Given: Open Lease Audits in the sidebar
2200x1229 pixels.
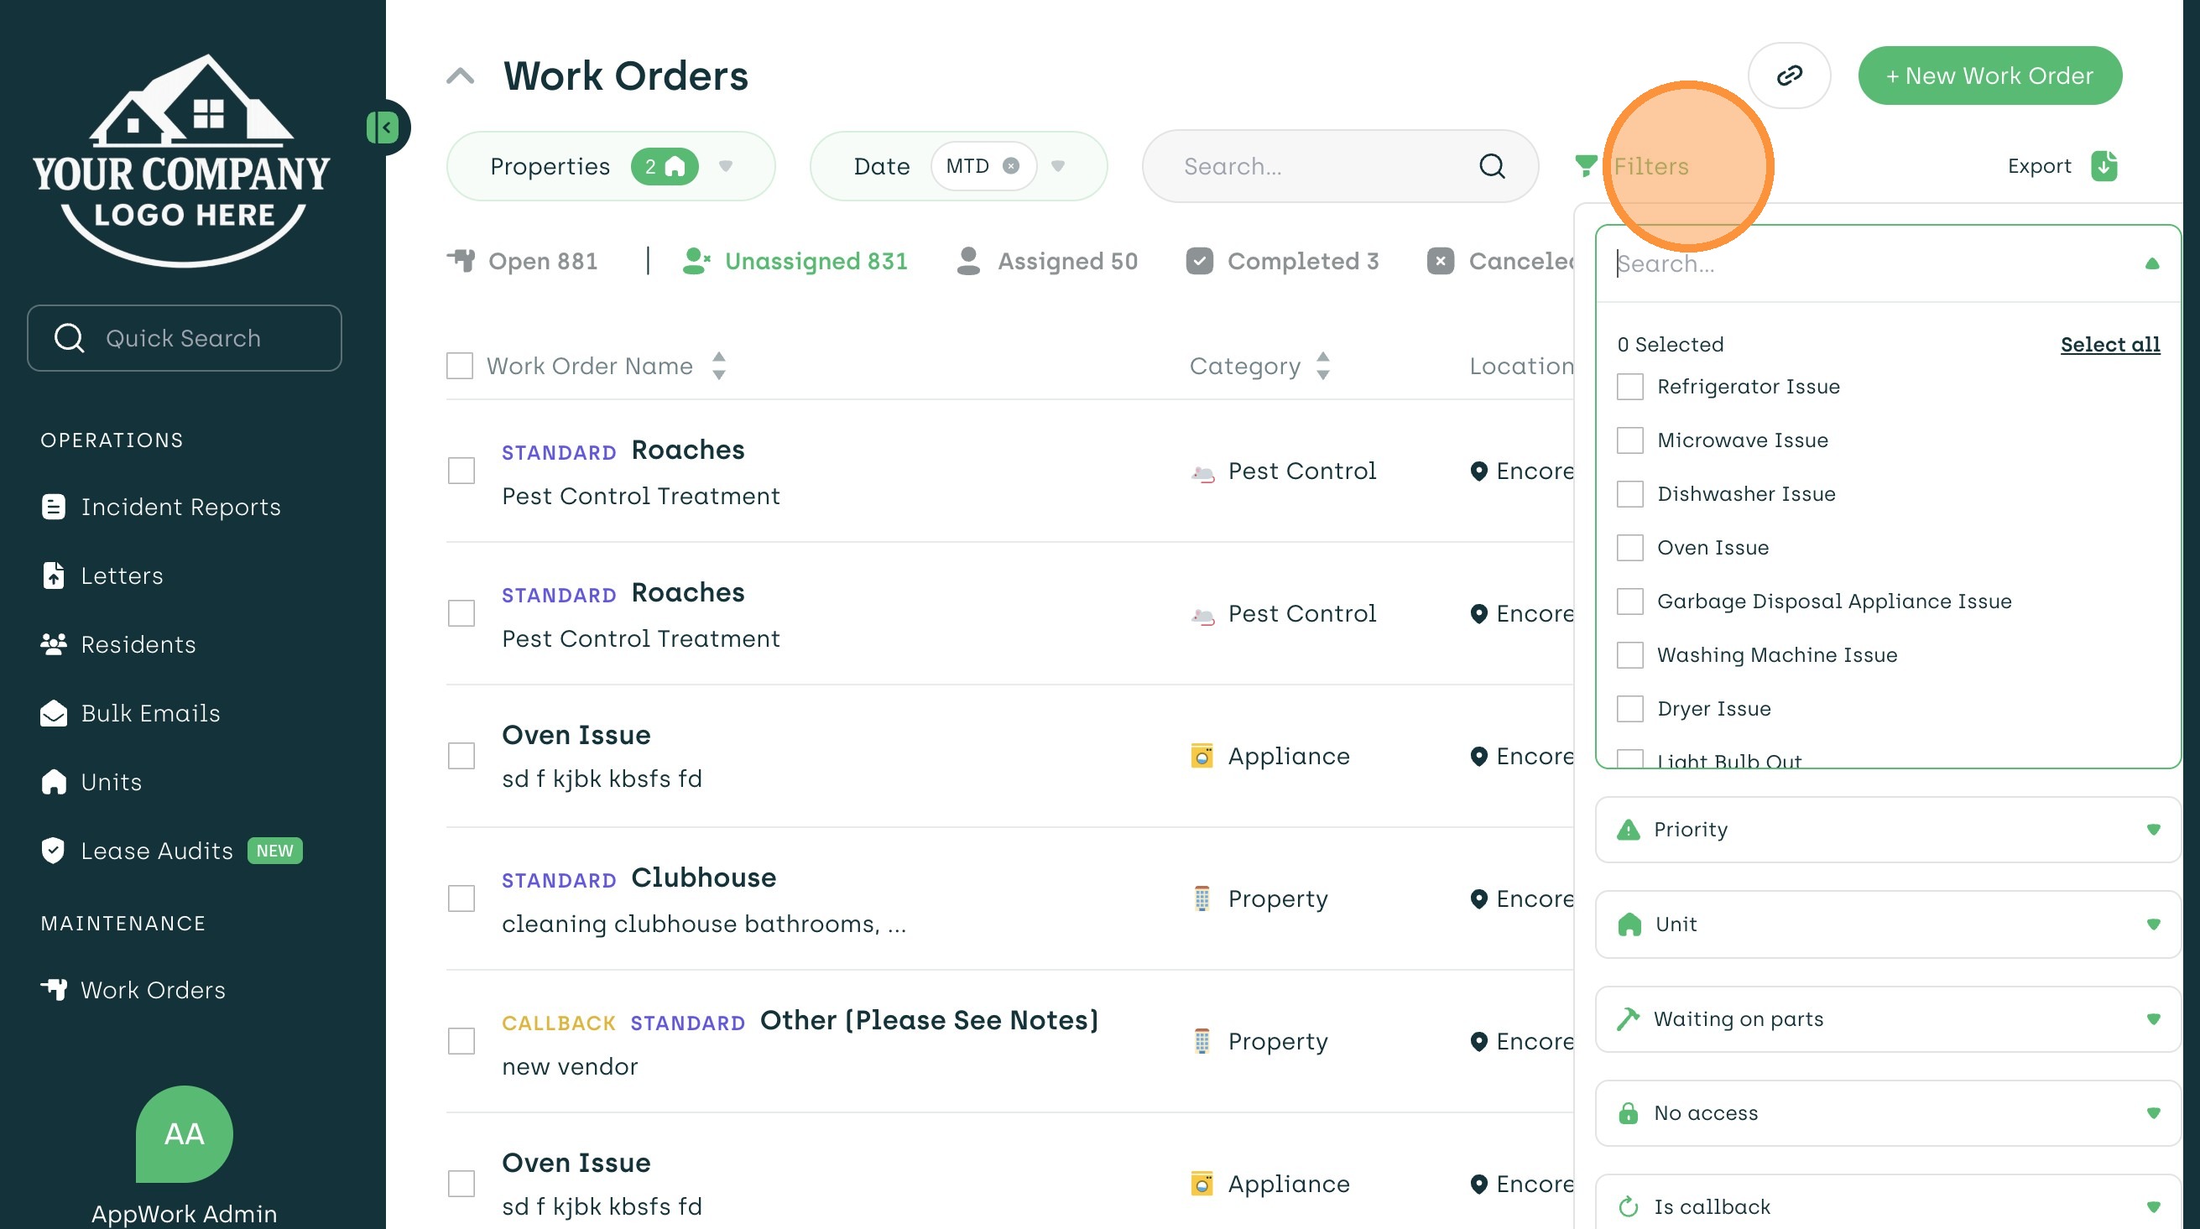Looking at the screenshot, I should point(157,851).
